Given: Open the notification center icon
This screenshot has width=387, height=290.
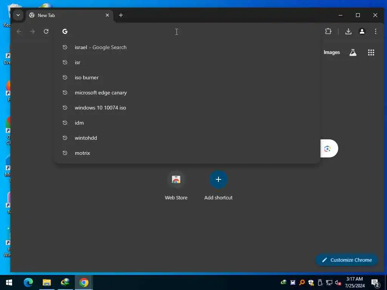Looking at the screenshot, I should point(375,282).
